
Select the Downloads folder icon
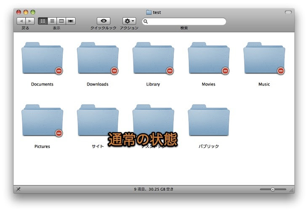click(98, 58)
